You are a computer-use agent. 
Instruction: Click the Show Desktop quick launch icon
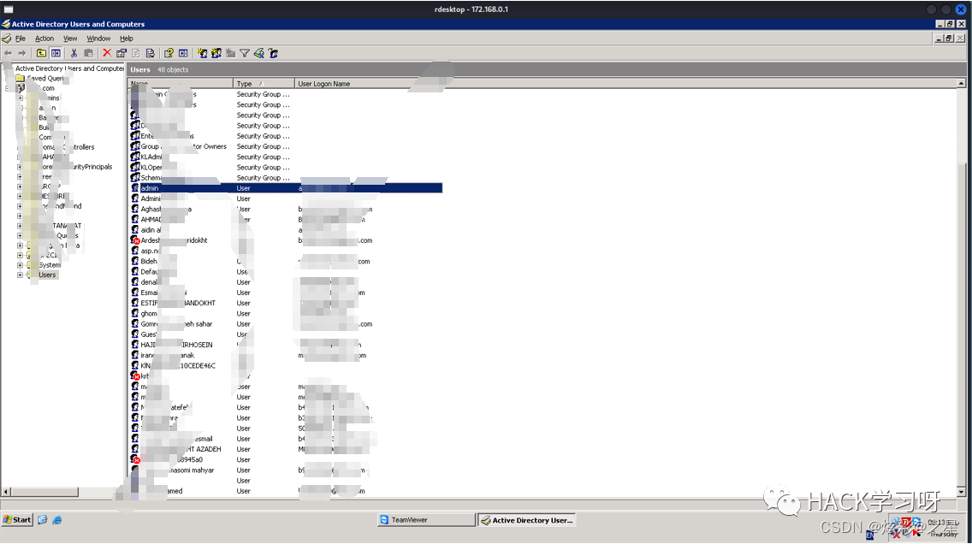[42, 520]
